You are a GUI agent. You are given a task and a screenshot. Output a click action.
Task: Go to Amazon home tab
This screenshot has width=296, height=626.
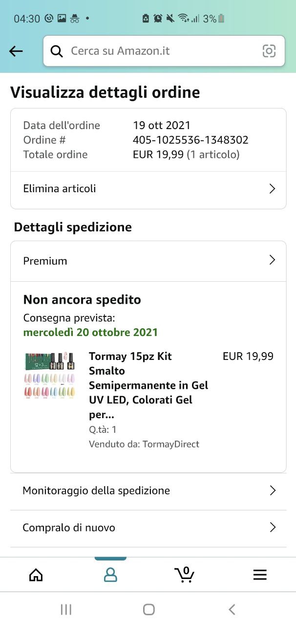[x=36, y=575]
